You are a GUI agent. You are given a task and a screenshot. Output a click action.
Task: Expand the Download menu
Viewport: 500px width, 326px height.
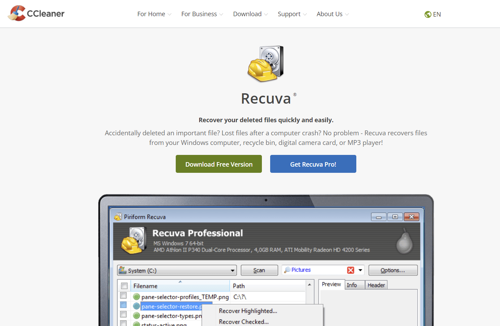tap(251, 14)
